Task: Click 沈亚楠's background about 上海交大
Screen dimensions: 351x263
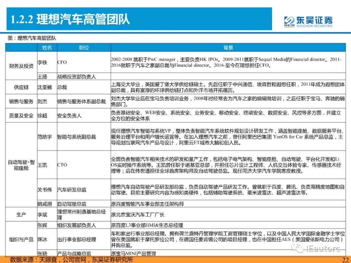Action: [x=228, y=87]
